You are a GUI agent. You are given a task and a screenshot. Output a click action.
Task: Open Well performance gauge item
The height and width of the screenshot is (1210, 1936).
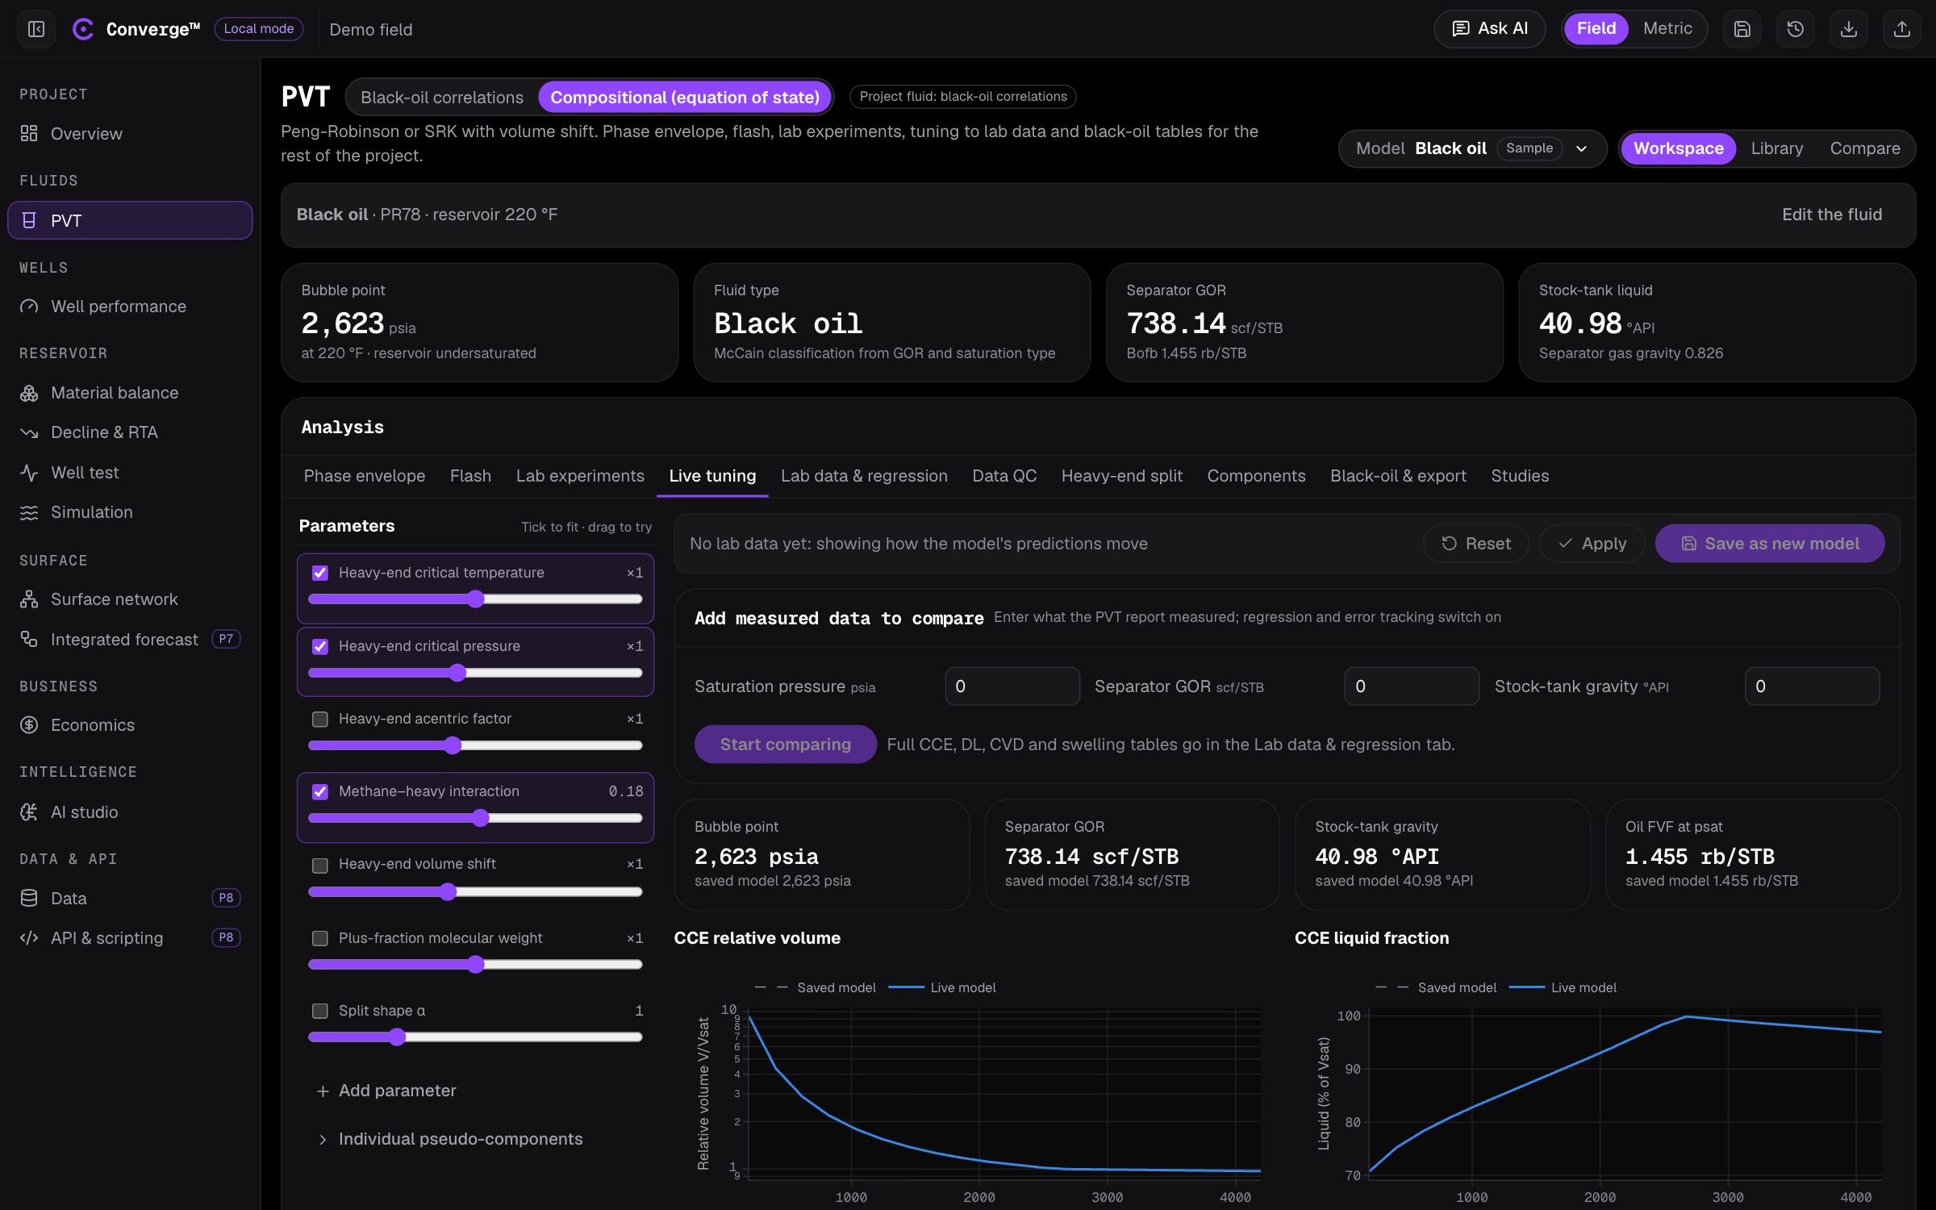click(129, 307)
